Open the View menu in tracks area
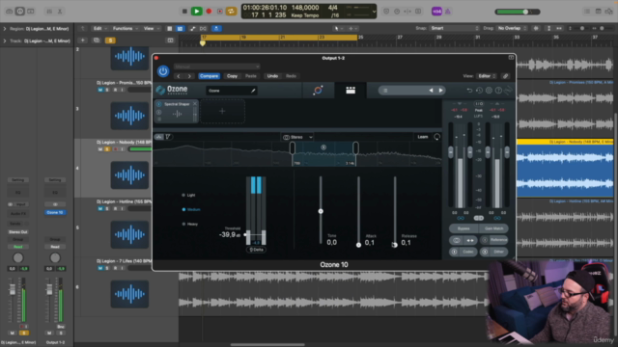 (x=151, y=28)
